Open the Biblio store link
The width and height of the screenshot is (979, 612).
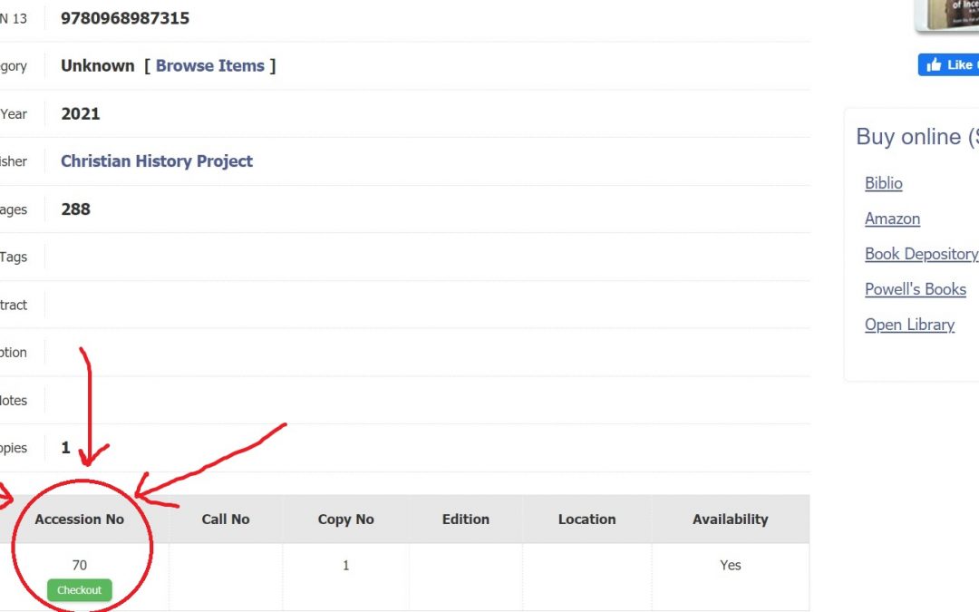tap(883, 183)
